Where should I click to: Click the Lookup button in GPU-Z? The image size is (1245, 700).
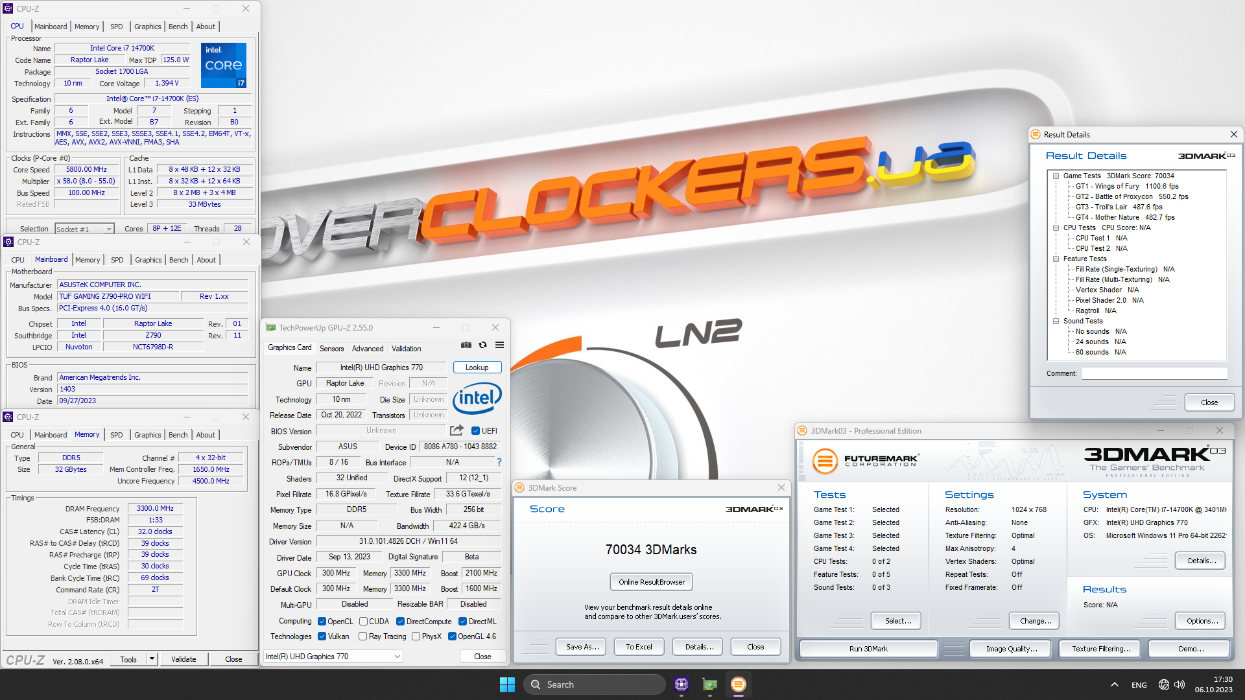477,367
